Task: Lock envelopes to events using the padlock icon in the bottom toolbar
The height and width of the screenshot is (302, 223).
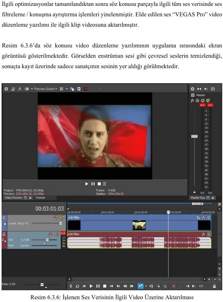Action: tap(214, 286)
